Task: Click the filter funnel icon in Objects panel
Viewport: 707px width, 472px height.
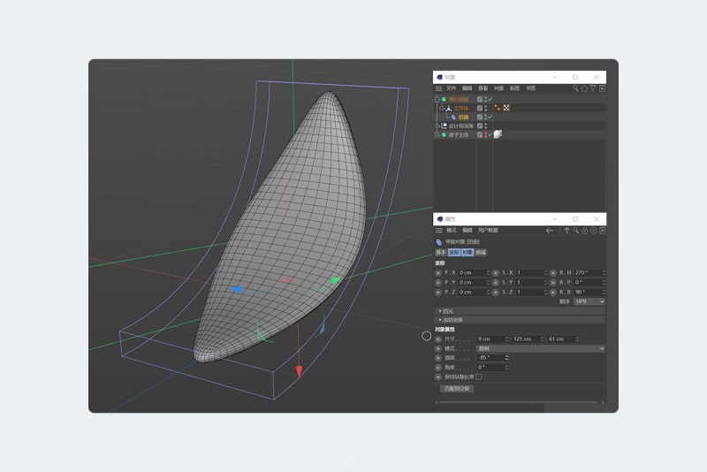Action: [x=593, y=88]
